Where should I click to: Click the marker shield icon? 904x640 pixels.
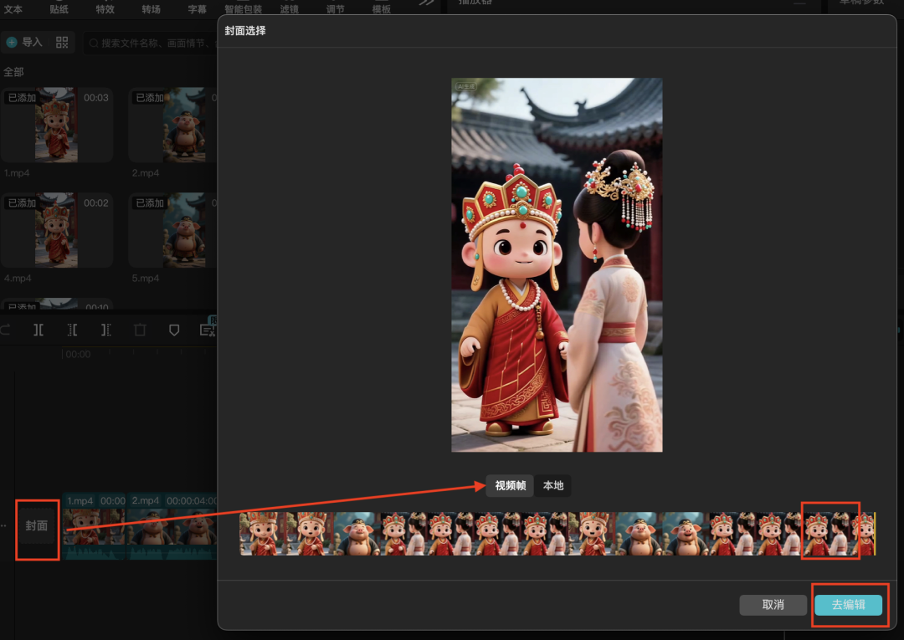tap(174, 330)
